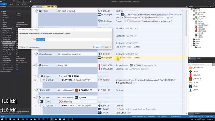Click S_COLLIDER icon in Objects panel
Screen dimensions: 215x121
[190, 75]
